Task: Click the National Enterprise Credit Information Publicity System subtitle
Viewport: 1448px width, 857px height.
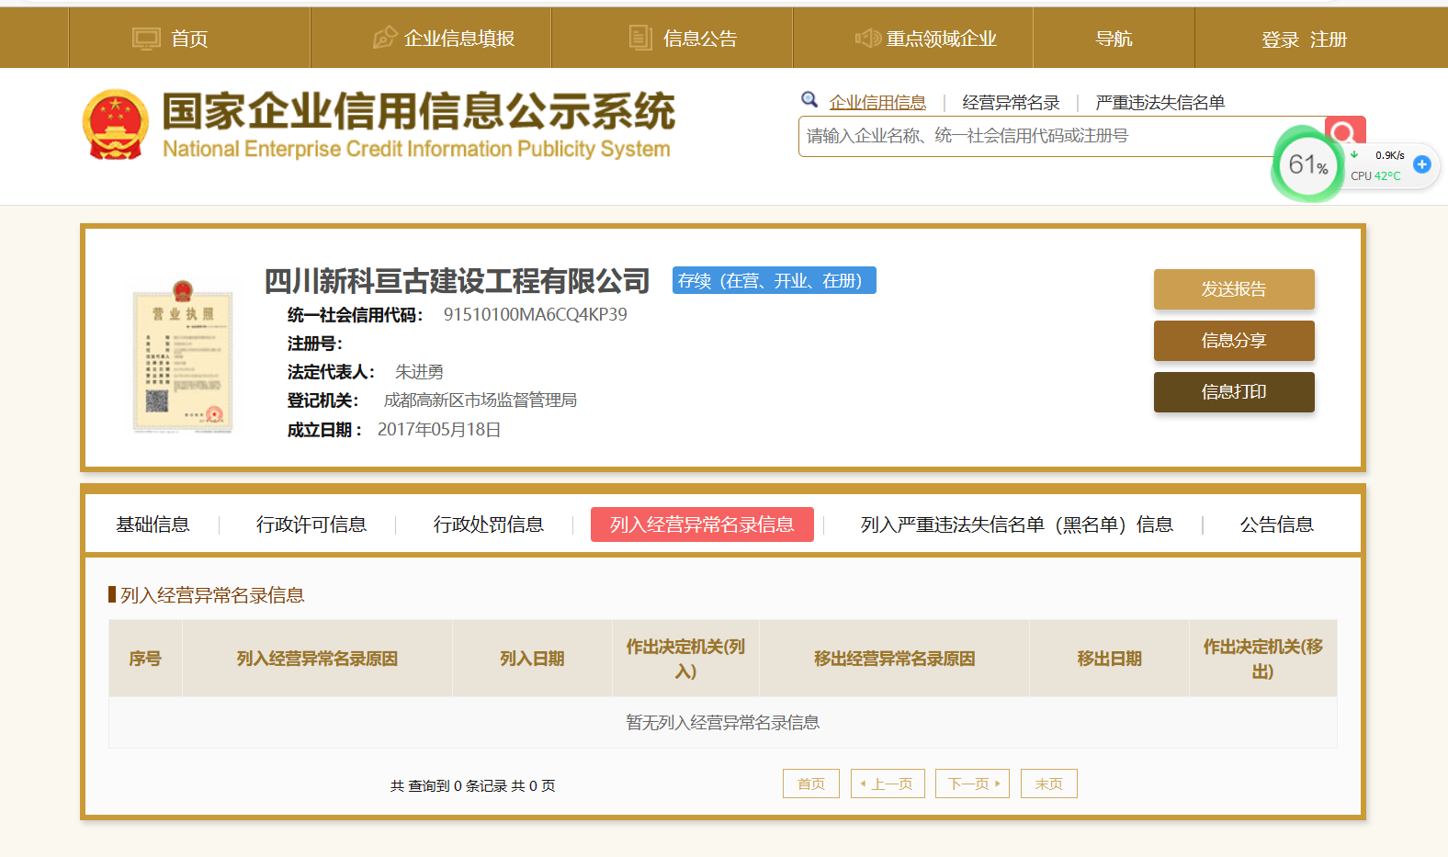Action: (416, 149)
